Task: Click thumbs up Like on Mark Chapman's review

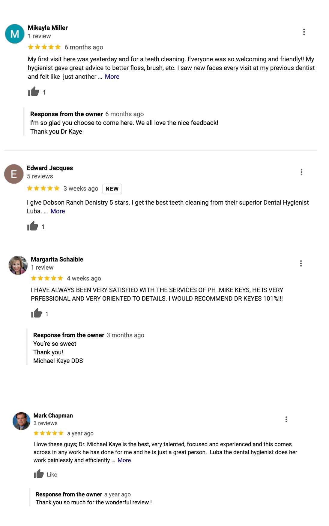Action: click(x=39, y=474)
